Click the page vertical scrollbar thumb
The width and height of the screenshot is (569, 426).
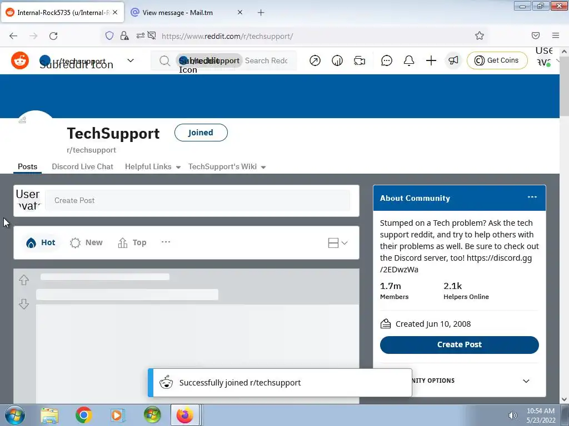click(x=564, y=86)
